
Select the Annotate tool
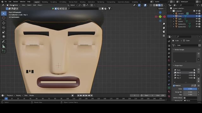pos(4,42)
